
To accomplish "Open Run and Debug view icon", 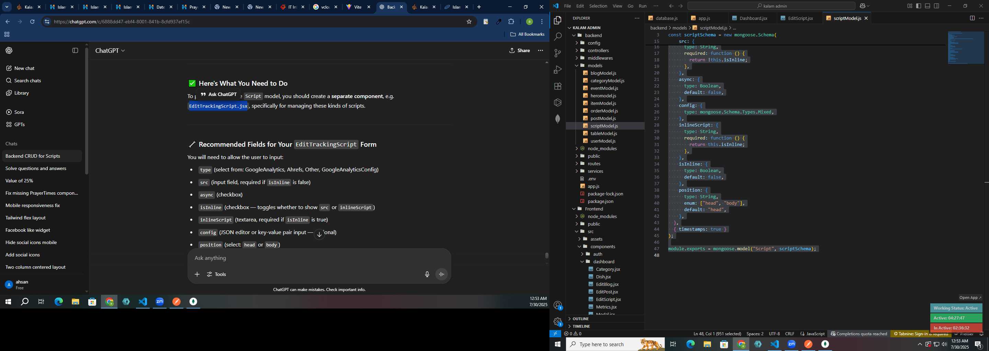I will pos(557,70).
